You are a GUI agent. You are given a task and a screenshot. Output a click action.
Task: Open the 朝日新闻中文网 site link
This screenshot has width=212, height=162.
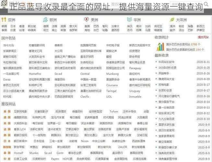tap(38, 62)
